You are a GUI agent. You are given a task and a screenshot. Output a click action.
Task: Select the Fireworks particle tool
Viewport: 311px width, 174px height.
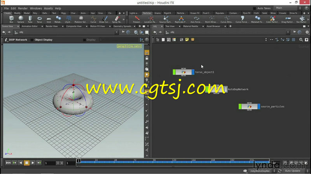(x=137, y=19)
